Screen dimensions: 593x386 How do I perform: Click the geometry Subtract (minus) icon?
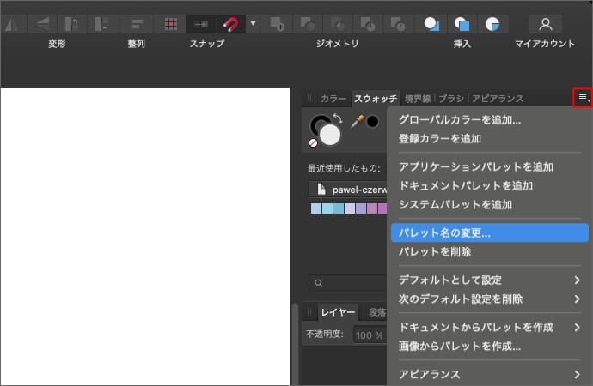[x=307, y=22]
